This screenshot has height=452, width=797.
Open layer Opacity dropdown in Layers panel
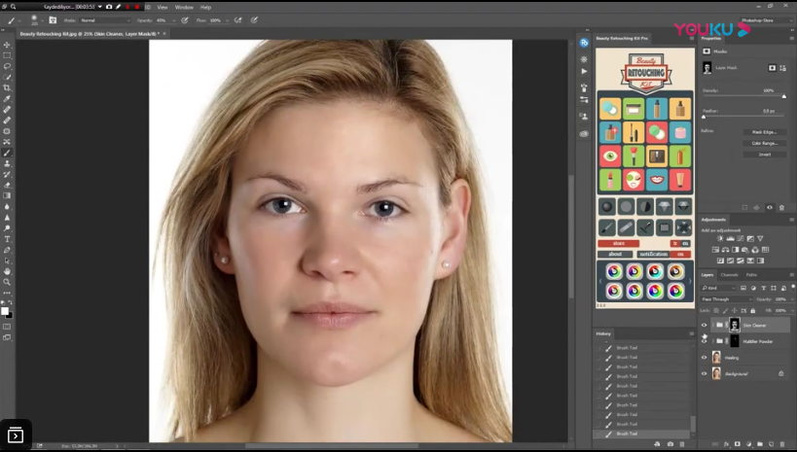point(791,299)
